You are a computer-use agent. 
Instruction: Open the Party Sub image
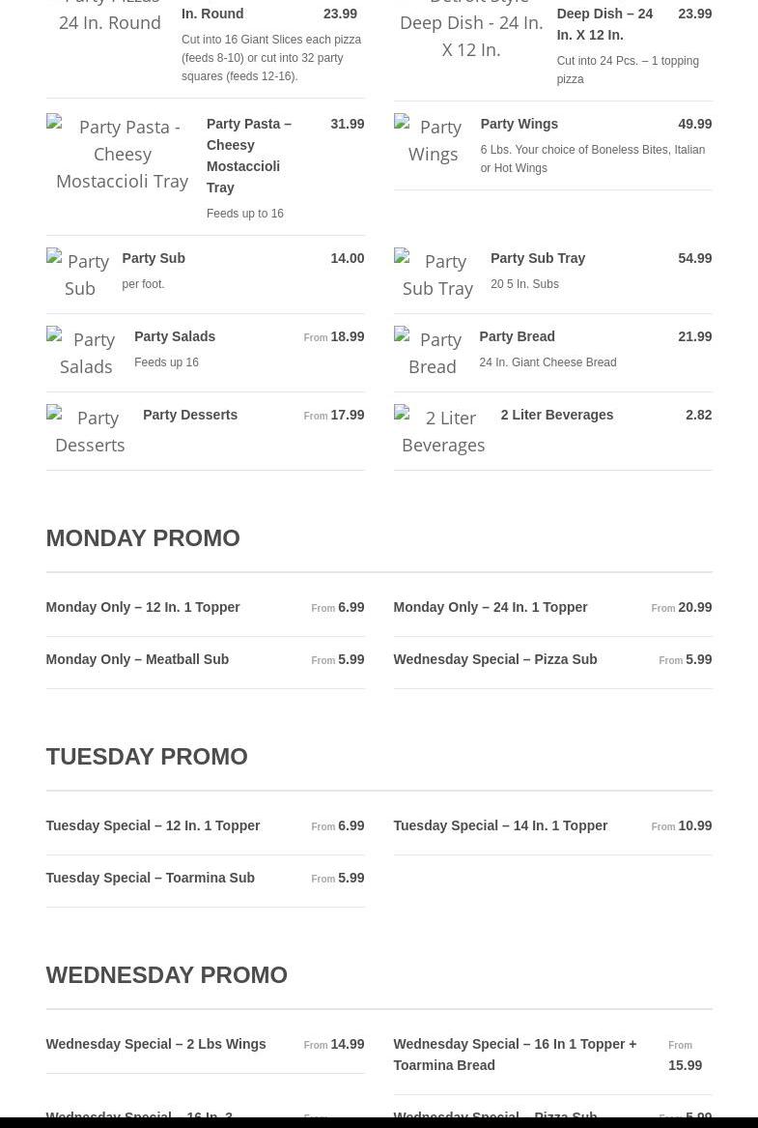point(79,275)
